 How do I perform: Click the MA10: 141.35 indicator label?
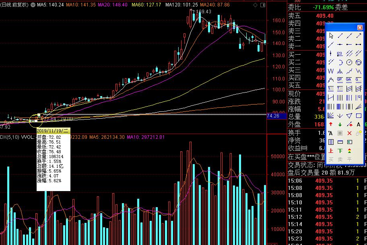pos(81,5)
